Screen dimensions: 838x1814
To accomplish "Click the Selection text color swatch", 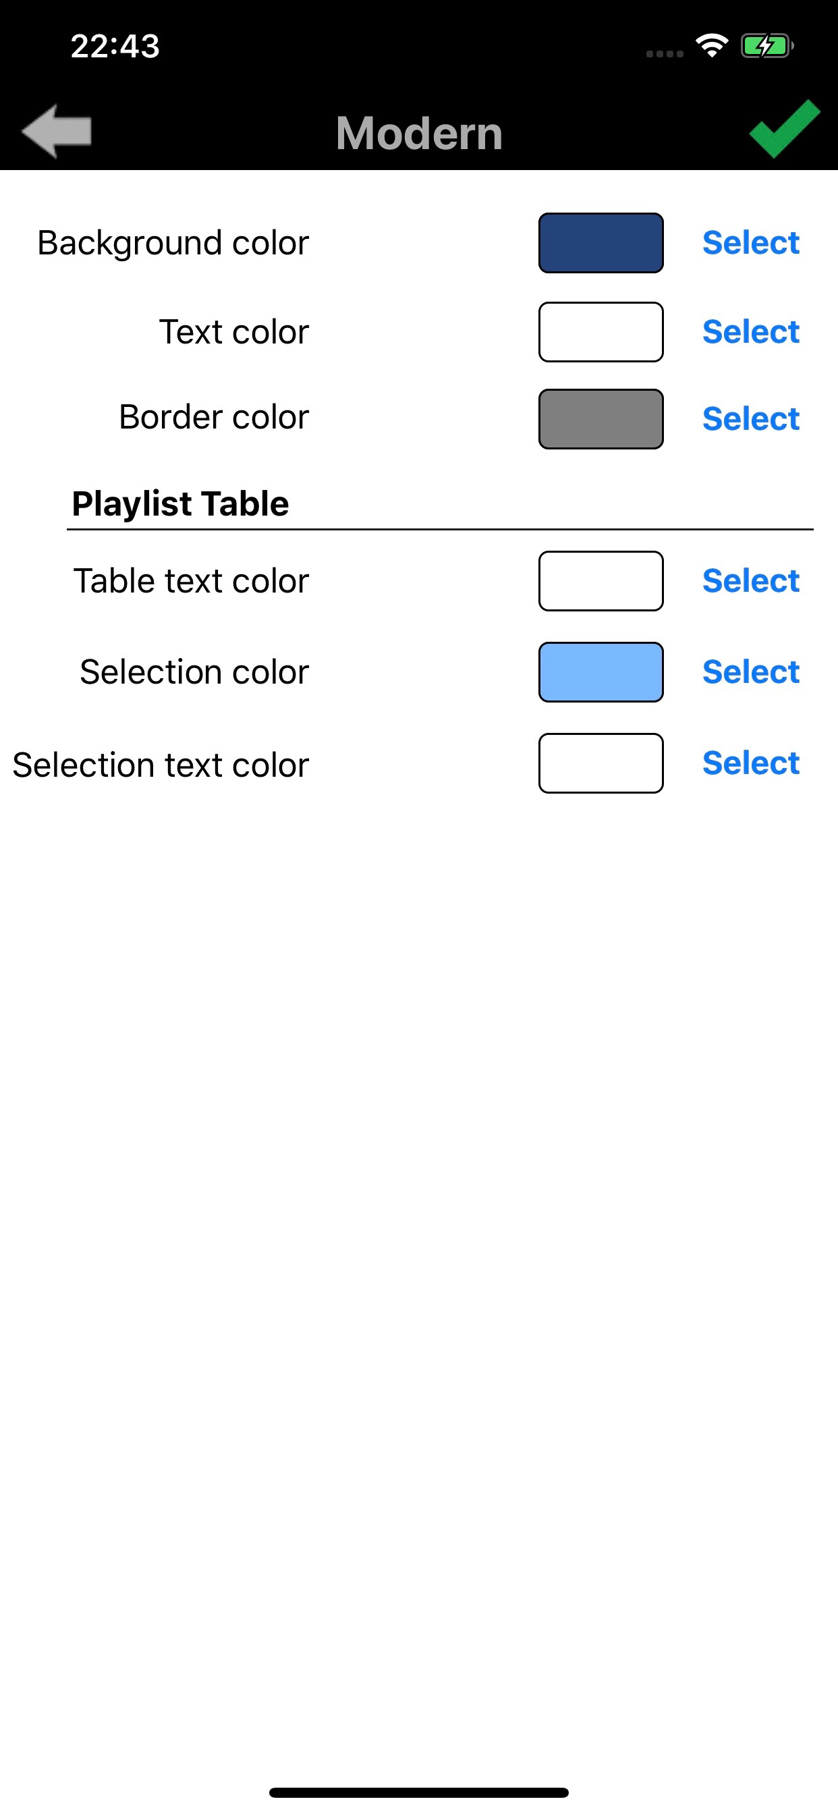I will pyautogui.click(x=600, y=763).
